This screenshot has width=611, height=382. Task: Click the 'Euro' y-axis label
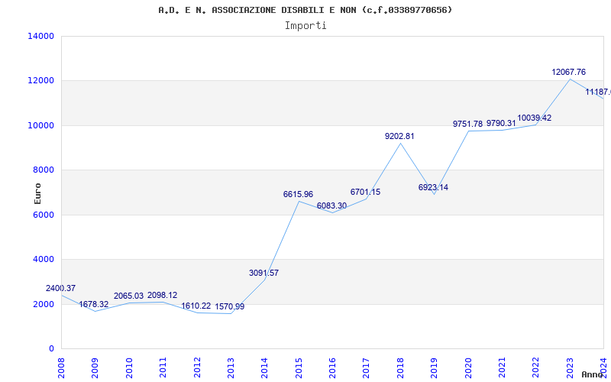click(37, 193)
